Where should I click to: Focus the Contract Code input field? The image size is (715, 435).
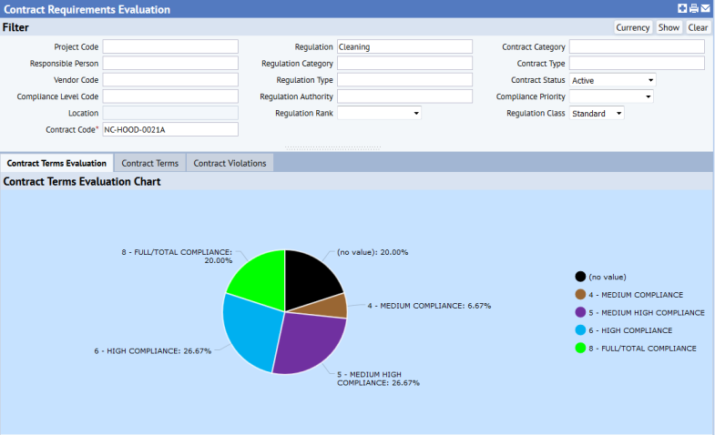pyautogui.click(x=170, y=129)
